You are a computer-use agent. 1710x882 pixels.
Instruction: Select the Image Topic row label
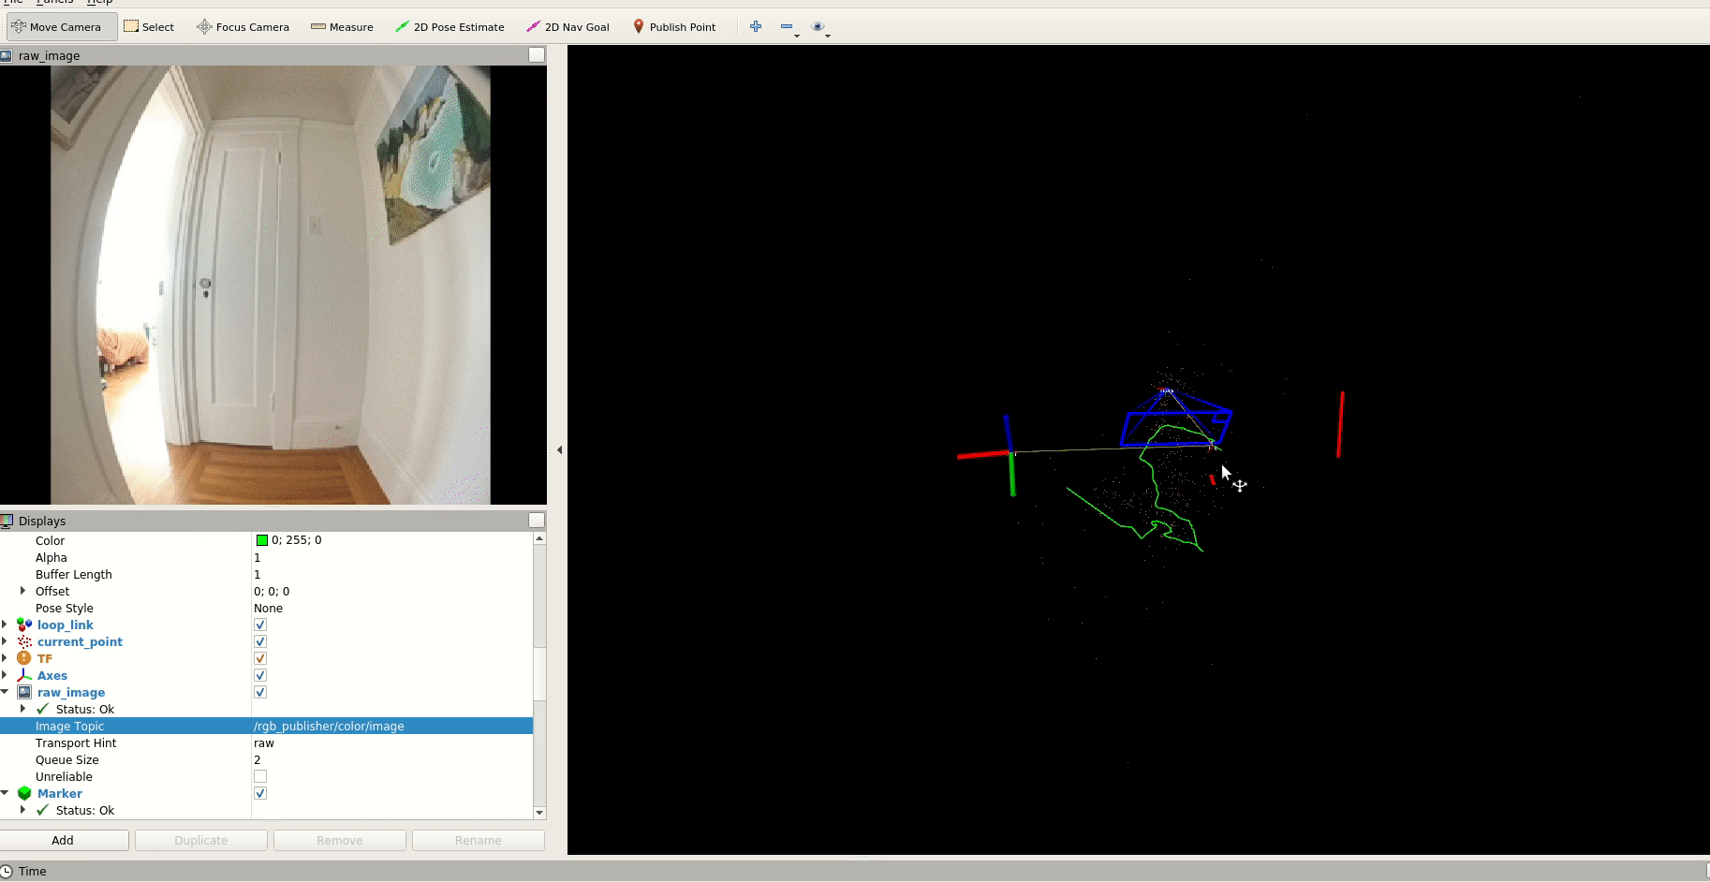click(69, 726)
